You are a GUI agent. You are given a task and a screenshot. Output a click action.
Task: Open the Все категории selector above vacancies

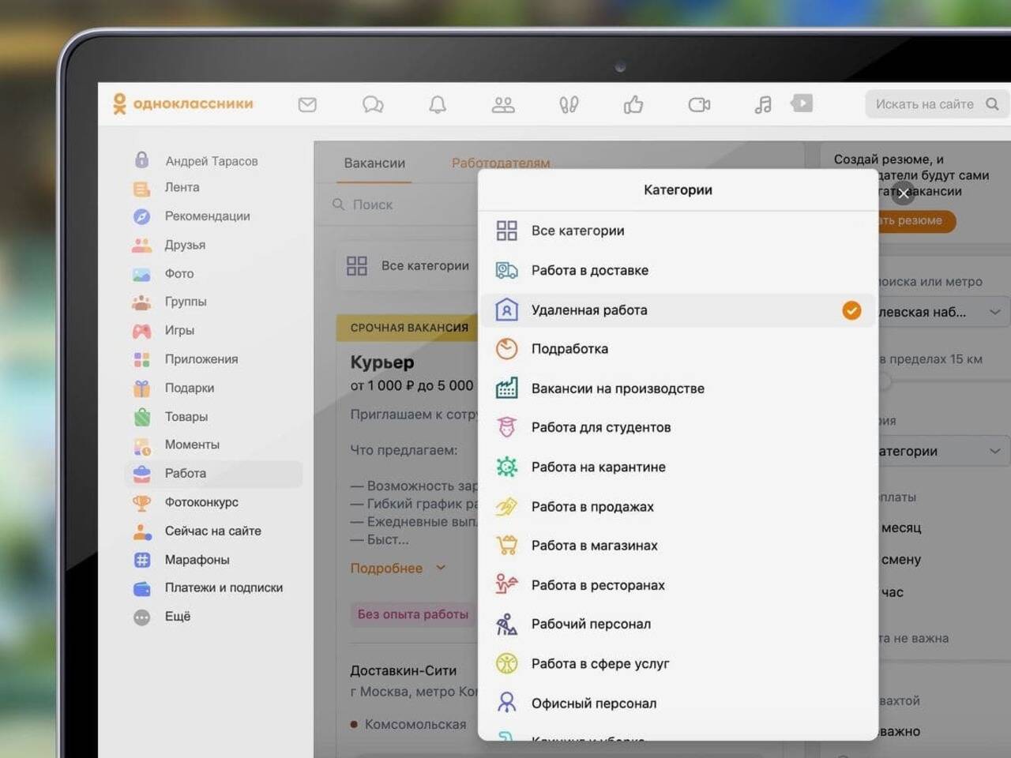(408, 266)
